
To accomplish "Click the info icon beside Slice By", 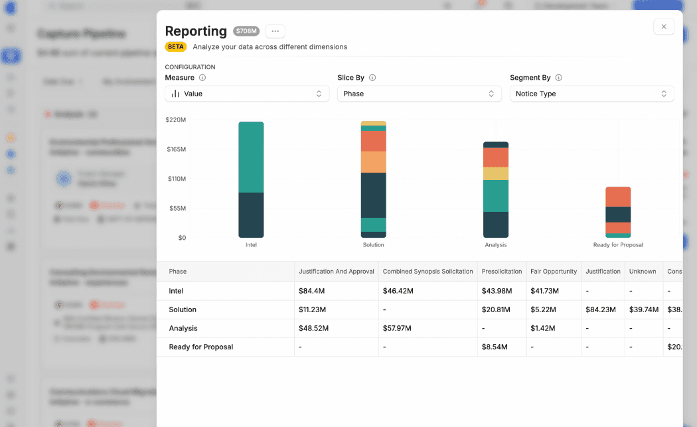I will (x=372, y=78).
